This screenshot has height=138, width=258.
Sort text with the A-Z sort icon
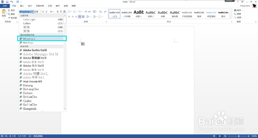click(101, 12)
